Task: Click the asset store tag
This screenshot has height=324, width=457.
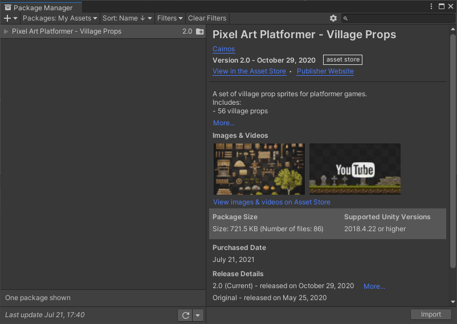Action: click(x=343, y=60)
